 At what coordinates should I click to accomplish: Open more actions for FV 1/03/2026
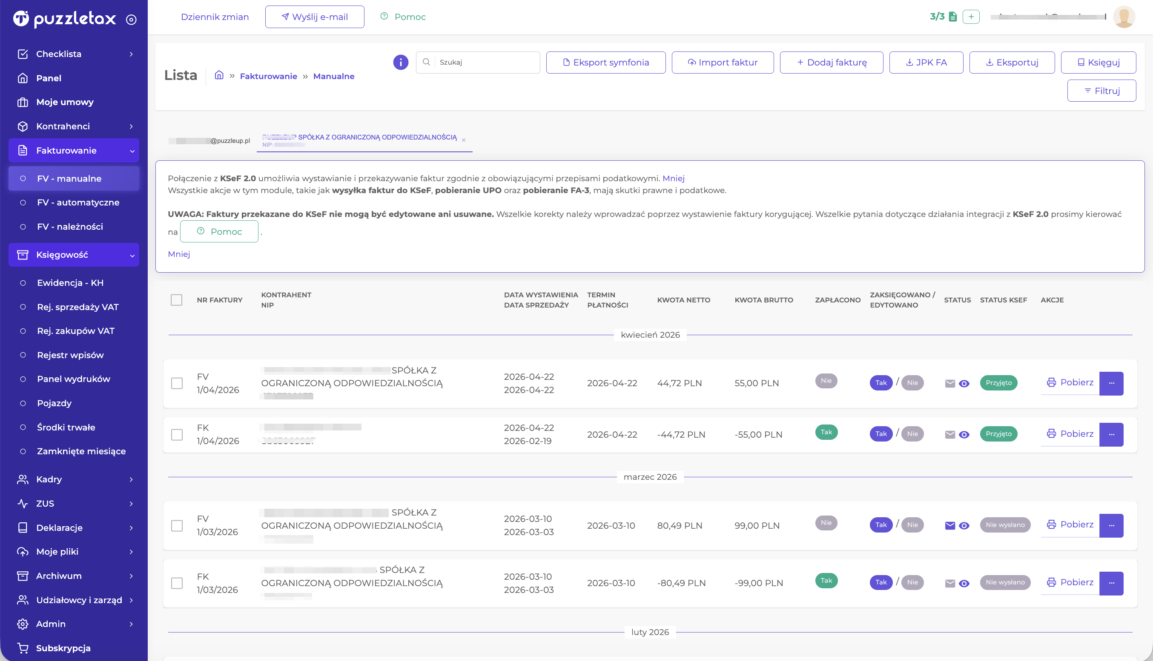(x=1111, y=525)
